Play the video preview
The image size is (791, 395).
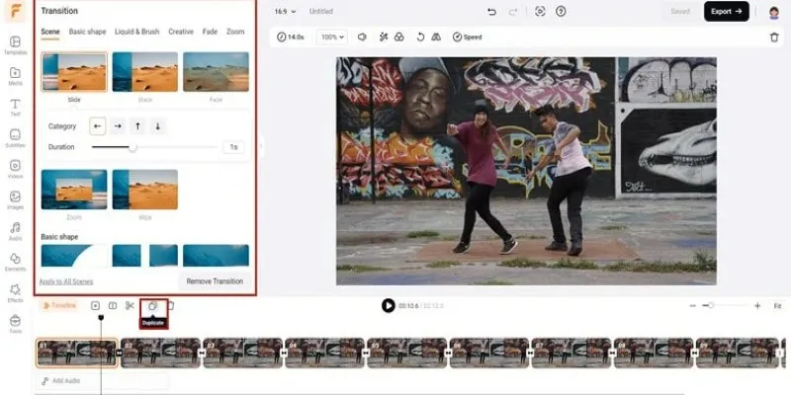click(388, 305)
